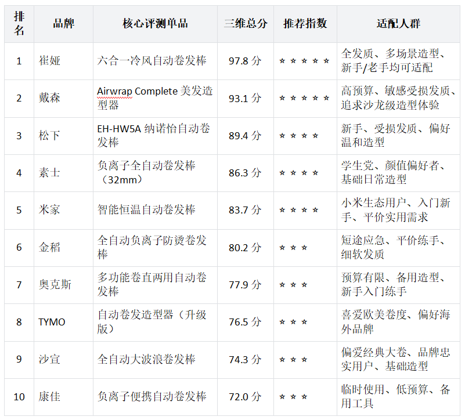Select rank number 10
The height and width of the screenshot is (420, 465).
(x=19, y=397)
